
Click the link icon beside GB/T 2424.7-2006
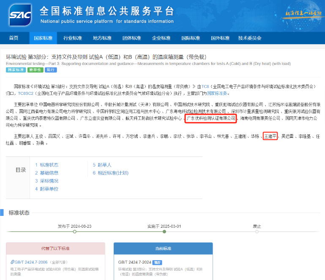12,262
